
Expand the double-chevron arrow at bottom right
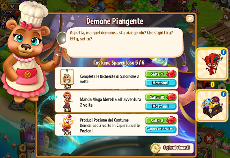[x=219, y=133]
